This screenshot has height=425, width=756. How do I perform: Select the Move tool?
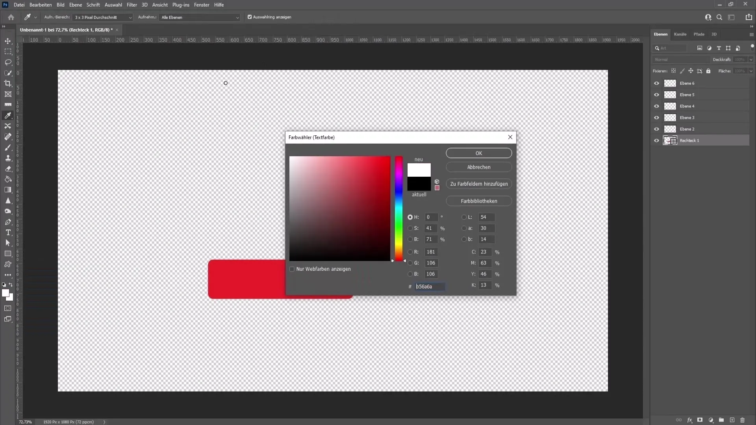(8, 41)
